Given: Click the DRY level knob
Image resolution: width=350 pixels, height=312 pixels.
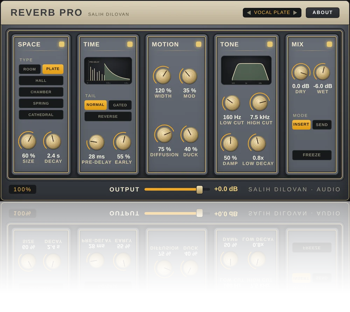Looking at the screenshot, I should 301,72.
